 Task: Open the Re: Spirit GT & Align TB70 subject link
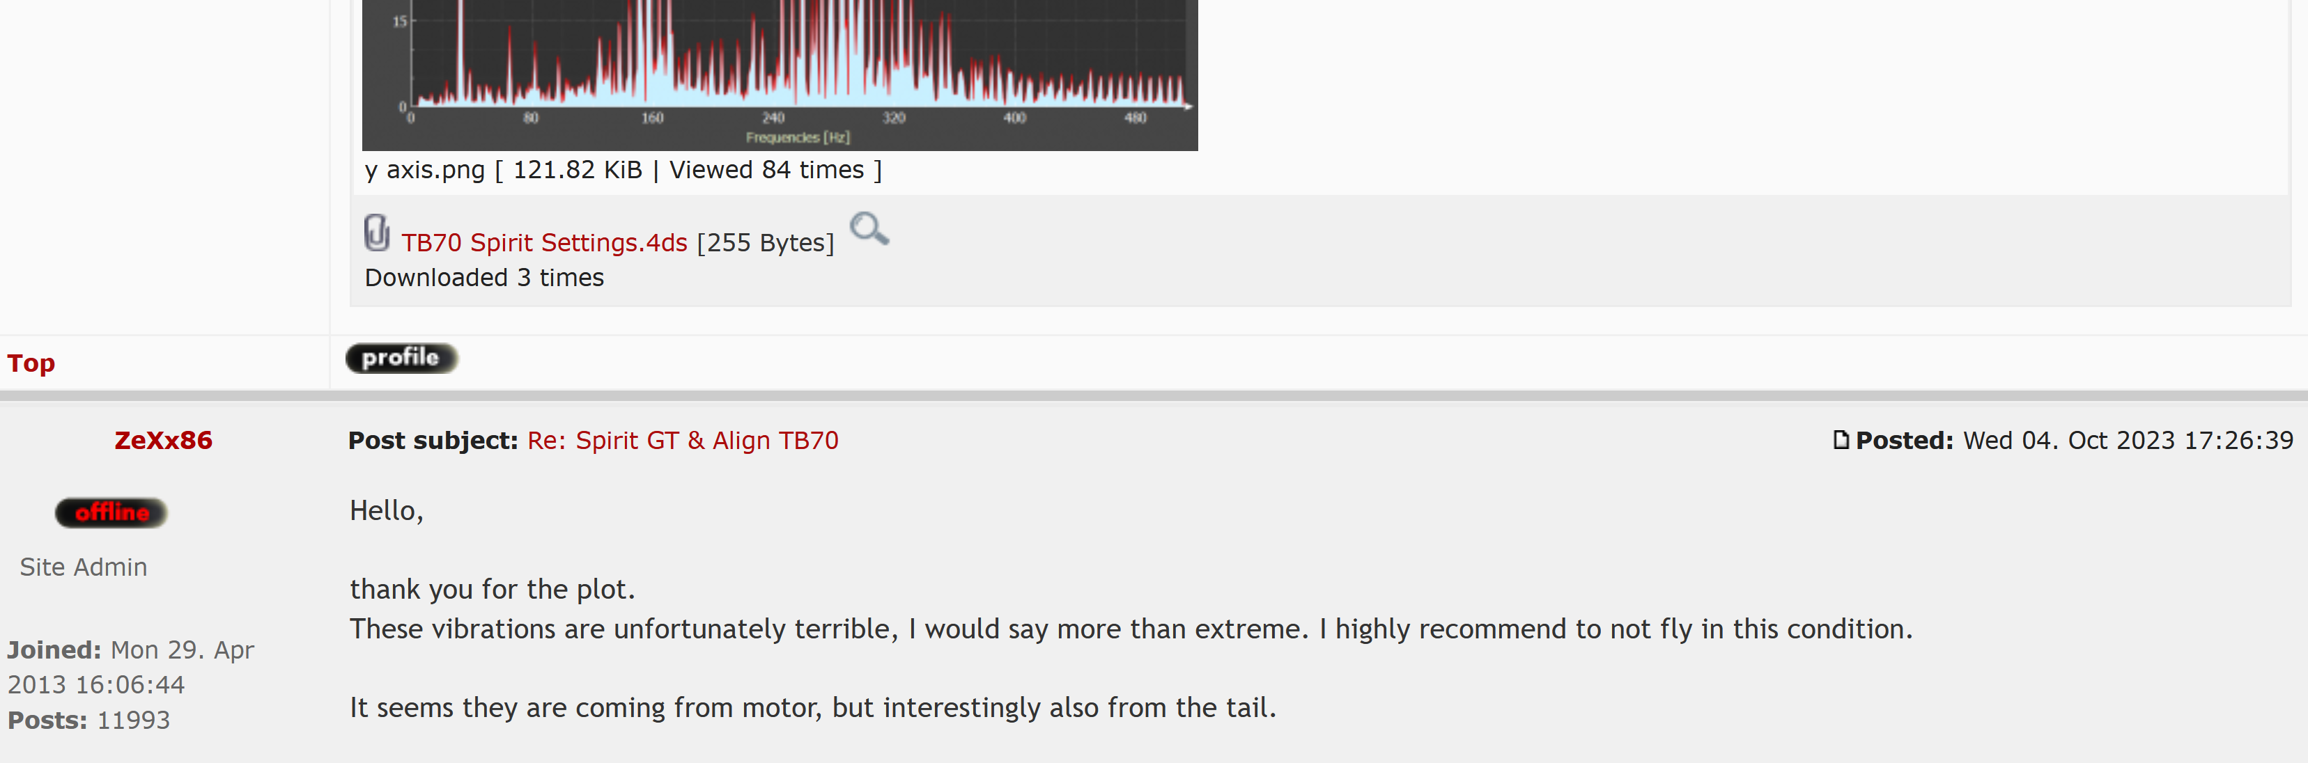point(683,440)
